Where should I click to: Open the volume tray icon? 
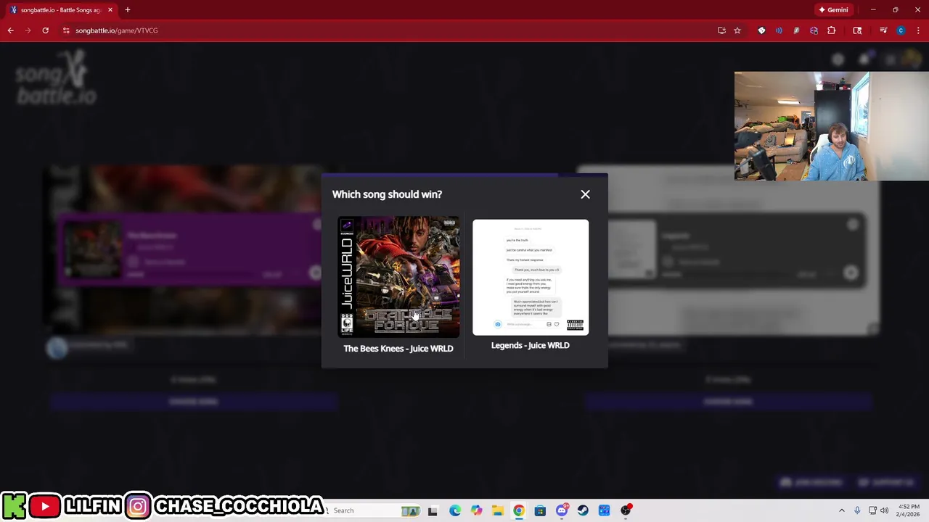click(885, 510)
